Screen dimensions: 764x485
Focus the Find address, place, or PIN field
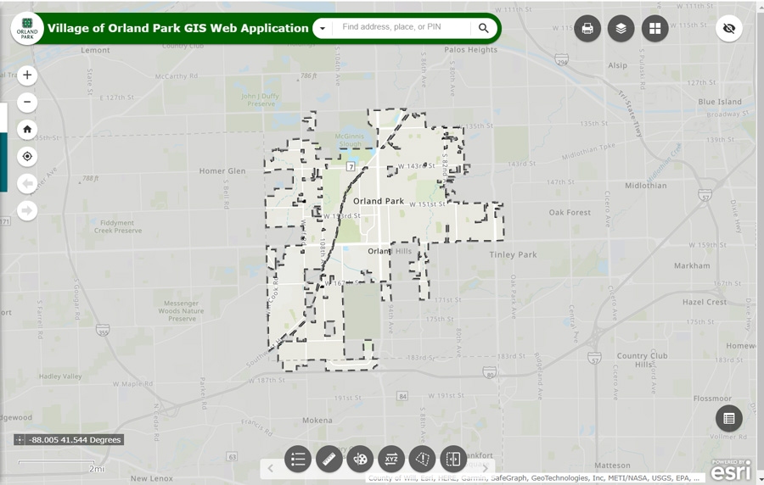(402, 27)
